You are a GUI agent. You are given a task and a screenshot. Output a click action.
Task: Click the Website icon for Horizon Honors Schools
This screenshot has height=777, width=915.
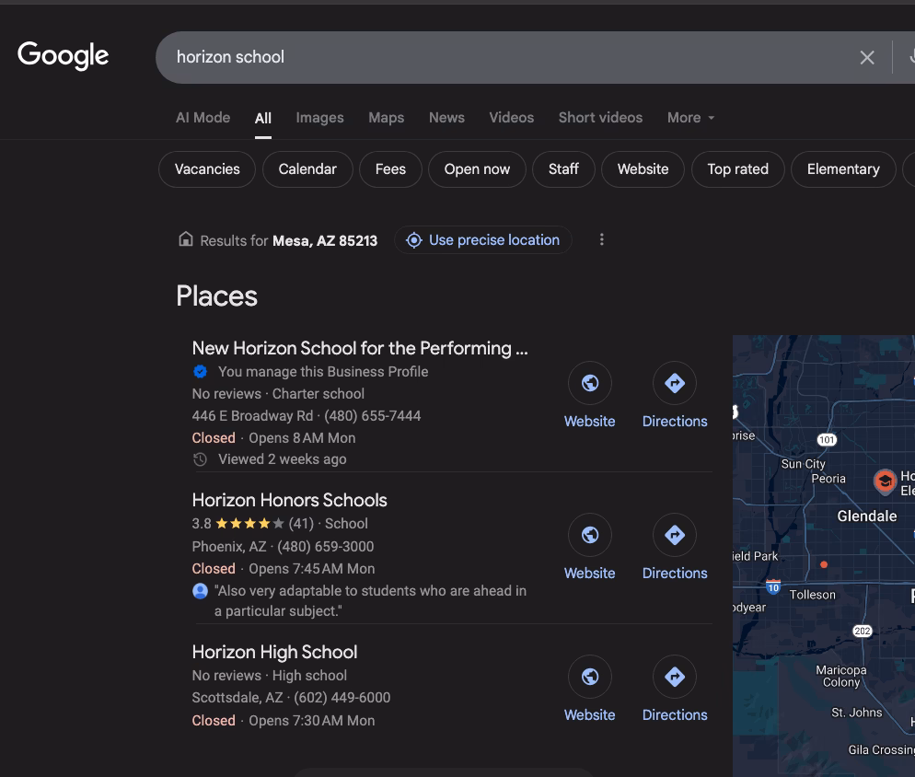click(589, 535)
